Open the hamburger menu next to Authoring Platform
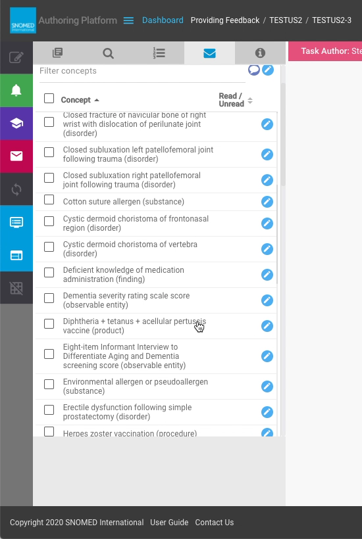The image size is (362, 539). point(128,20)
